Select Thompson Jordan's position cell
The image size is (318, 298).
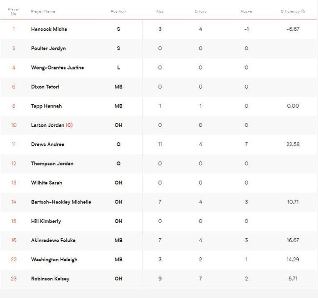pyautogui.click(x=118, y=163)
